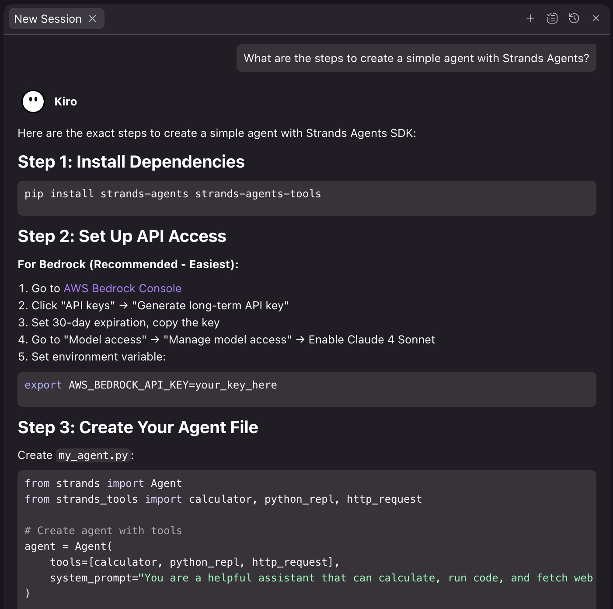Click the system_prompt string code line

[x=321, y=578]
